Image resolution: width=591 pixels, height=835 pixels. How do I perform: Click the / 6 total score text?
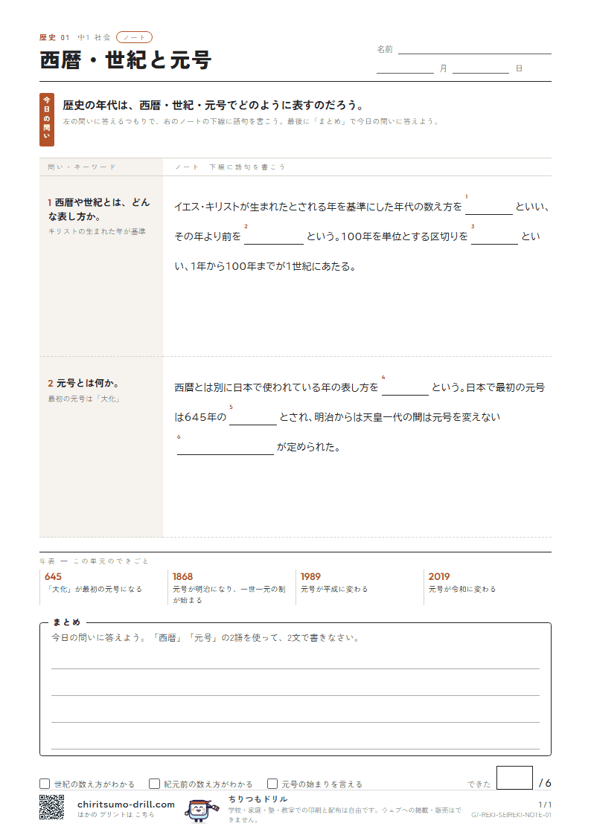545,783
